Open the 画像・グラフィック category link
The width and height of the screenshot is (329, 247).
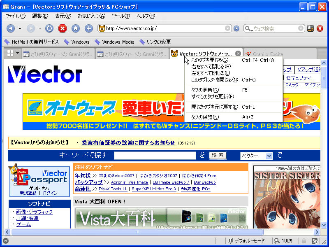pyautogui.click(x=34, y=212)
